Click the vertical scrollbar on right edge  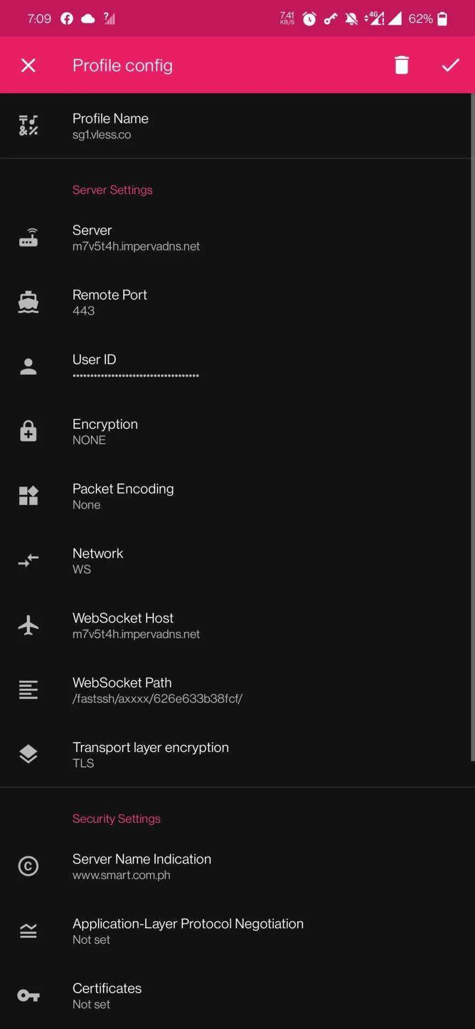[x=472, y=427]
